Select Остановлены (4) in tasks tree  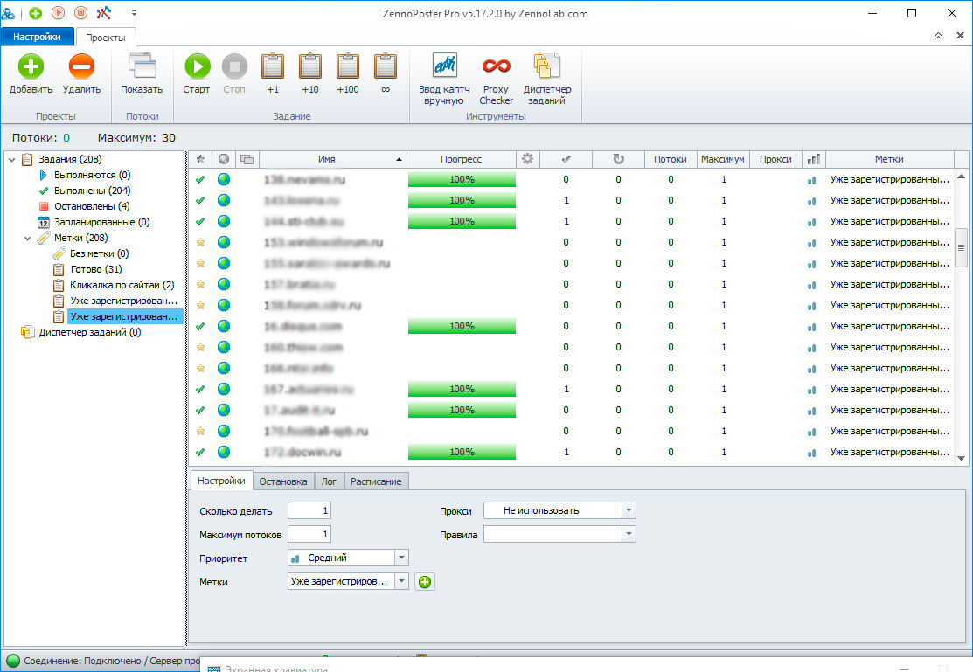click(x=91, y=206)
